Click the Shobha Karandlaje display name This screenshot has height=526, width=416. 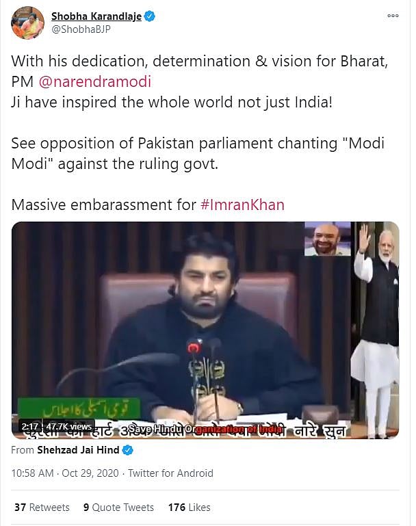96,16
